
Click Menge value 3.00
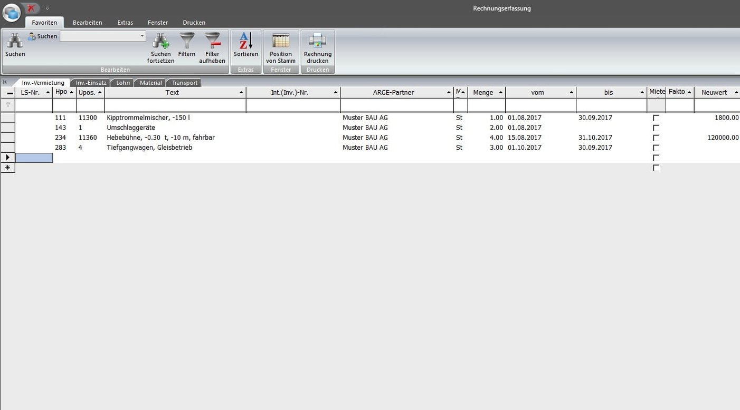click(496, 148)
